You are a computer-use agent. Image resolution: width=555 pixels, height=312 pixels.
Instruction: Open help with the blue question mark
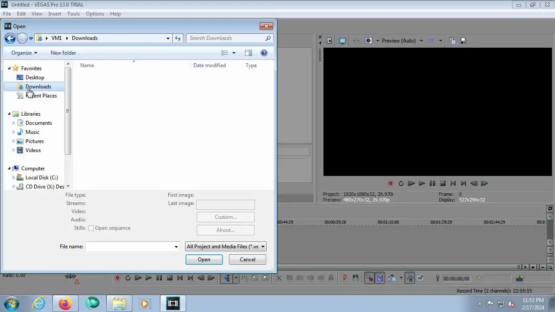click(264, 53)
